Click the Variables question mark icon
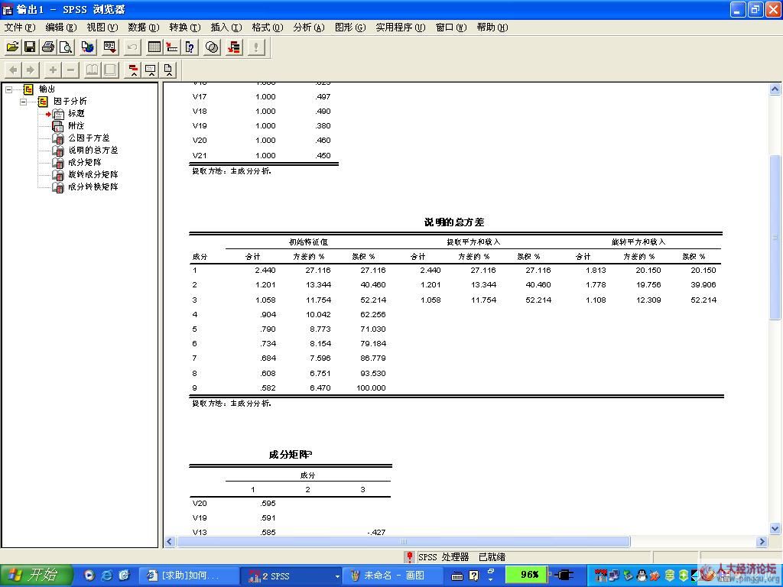783x587 pixels. (190, 47)
